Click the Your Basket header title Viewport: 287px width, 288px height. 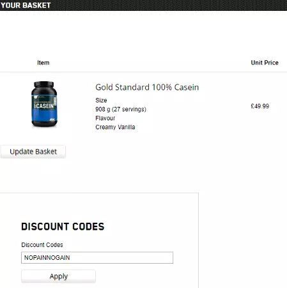[26, 5]
